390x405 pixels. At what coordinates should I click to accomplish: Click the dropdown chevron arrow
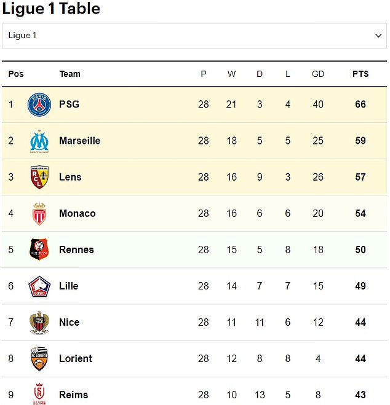378,36
